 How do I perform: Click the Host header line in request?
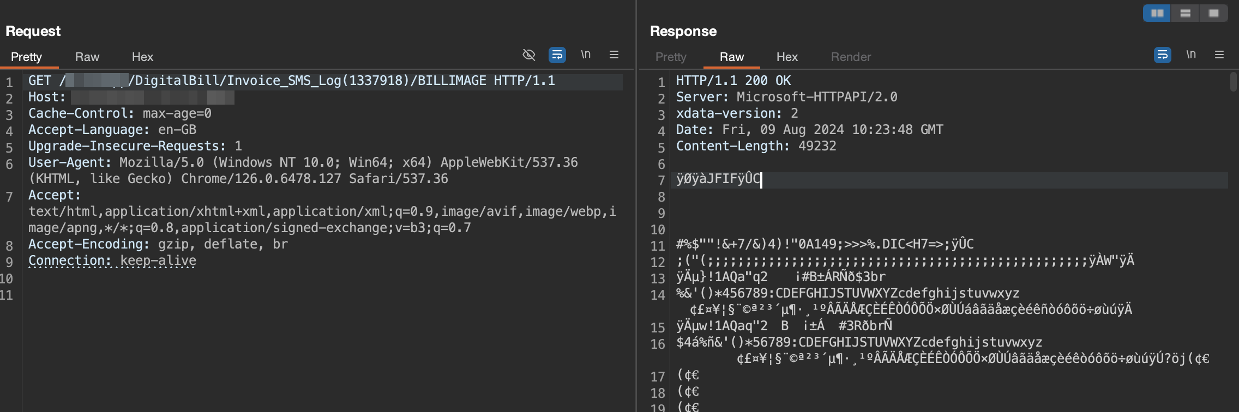pos(131,97)
